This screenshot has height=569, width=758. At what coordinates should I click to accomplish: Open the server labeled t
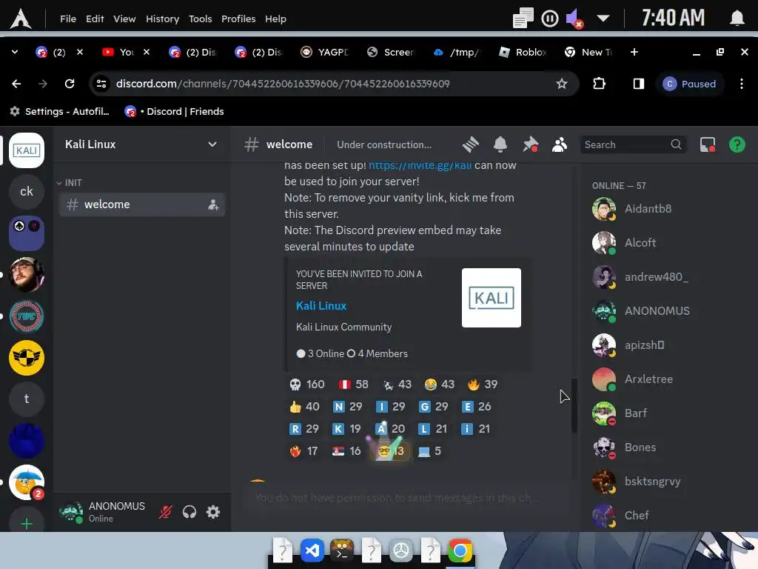pos(27,399)
